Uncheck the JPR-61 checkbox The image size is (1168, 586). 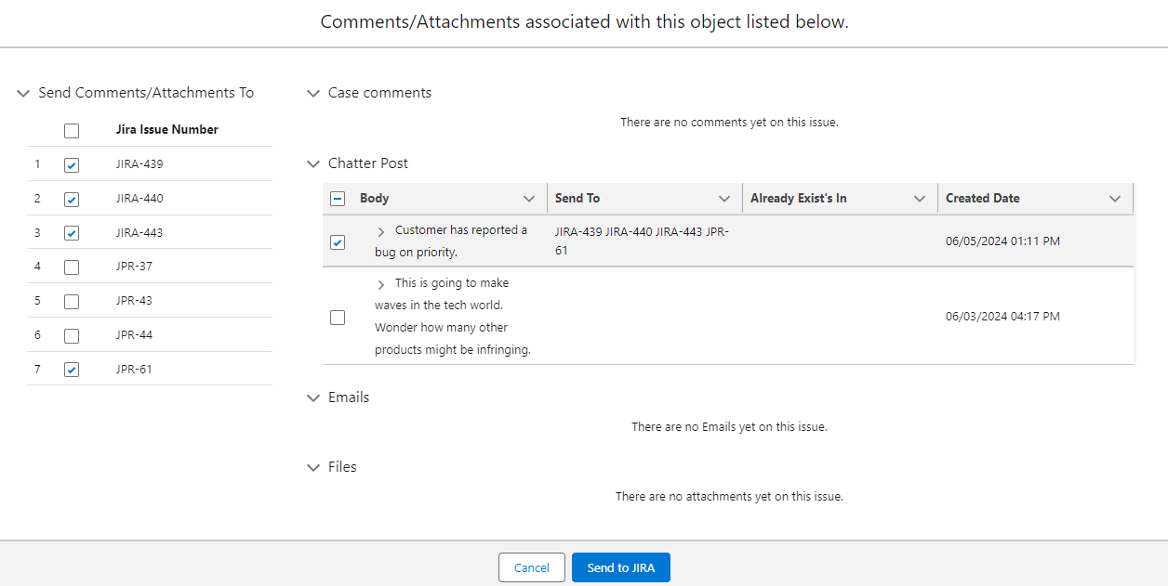pyautogui.click(x=72, y=370)
